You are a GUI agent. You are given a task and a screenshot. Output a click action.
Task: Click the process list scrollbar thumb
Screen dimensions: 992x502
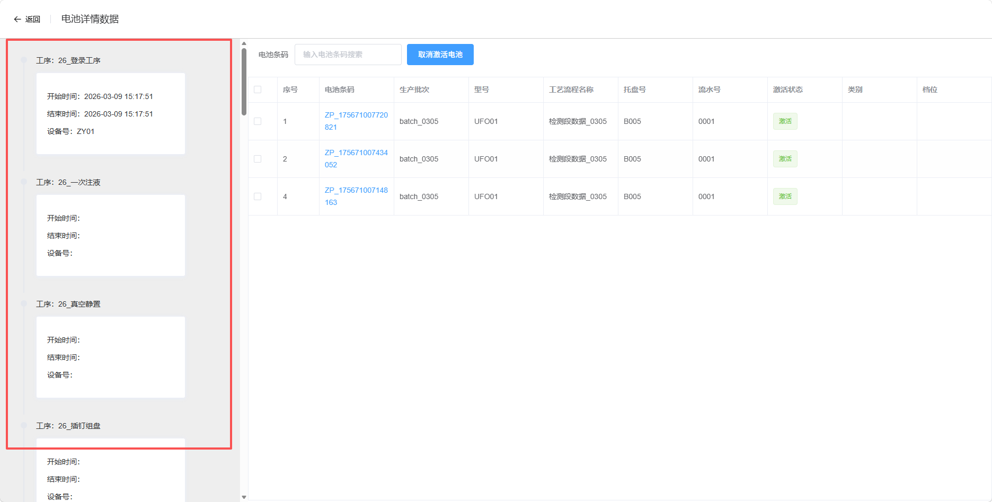click(x=244, y=82)
